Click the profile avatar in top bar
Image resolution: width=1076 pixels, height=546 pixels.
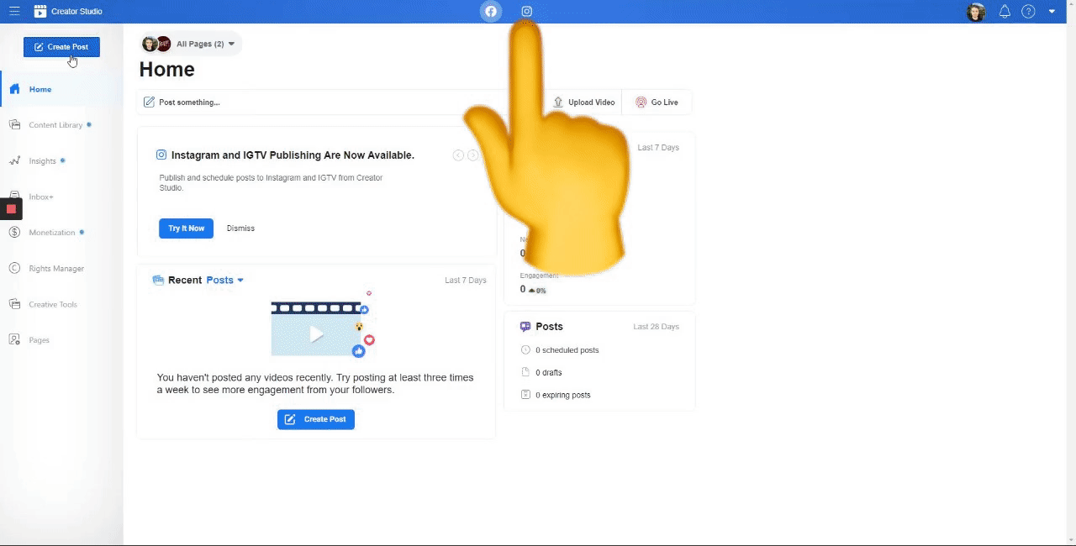976,12
